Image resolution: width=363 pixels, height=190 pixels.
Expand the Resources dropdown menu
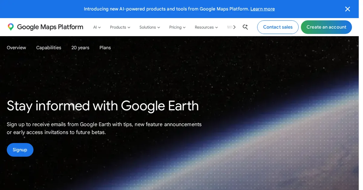[x=206, y=27]
